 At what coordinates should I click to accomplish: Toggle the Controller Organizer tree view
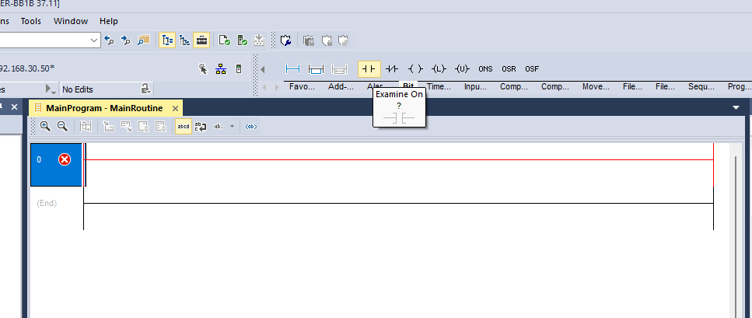[x=167, y=40]
